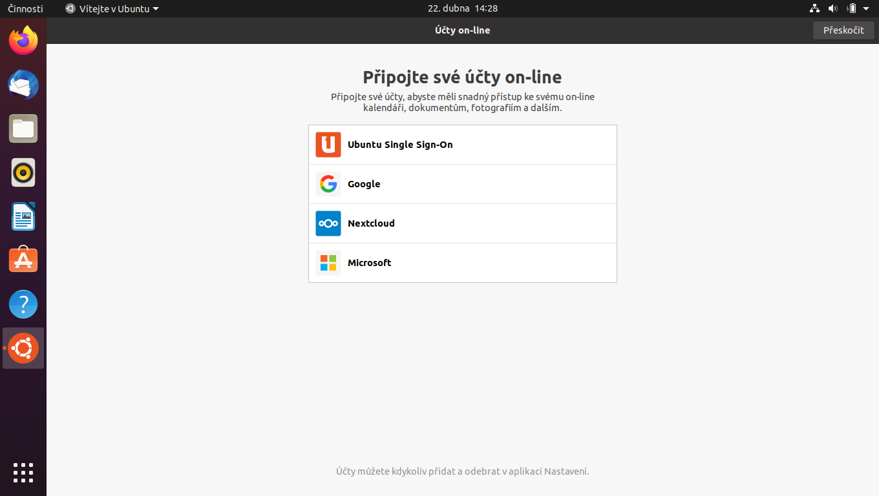Open the Činnosti overview
The image size is (879, 496).
(25, 8)
